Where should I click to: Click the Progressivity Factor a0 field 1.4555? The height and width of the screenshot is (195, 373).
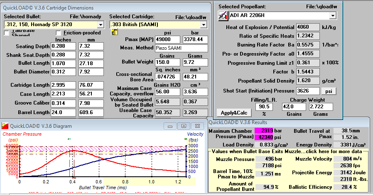pyautogui.click(x=308, y=54)
